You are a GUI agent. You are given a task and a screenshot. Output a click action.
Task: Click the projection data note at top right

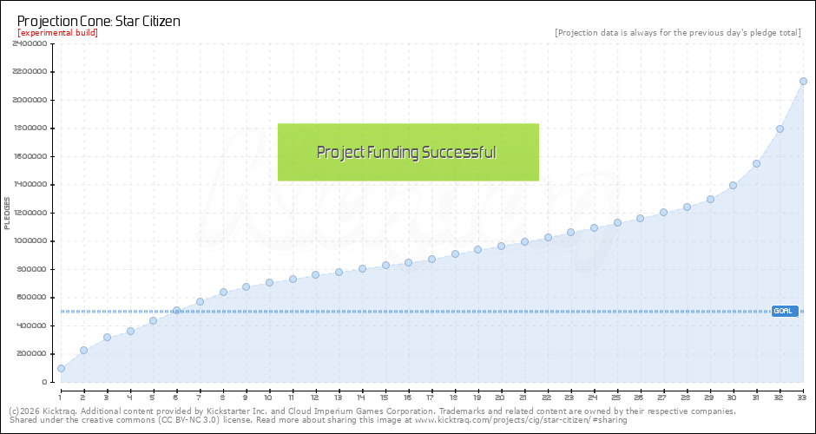pos(677,33)
